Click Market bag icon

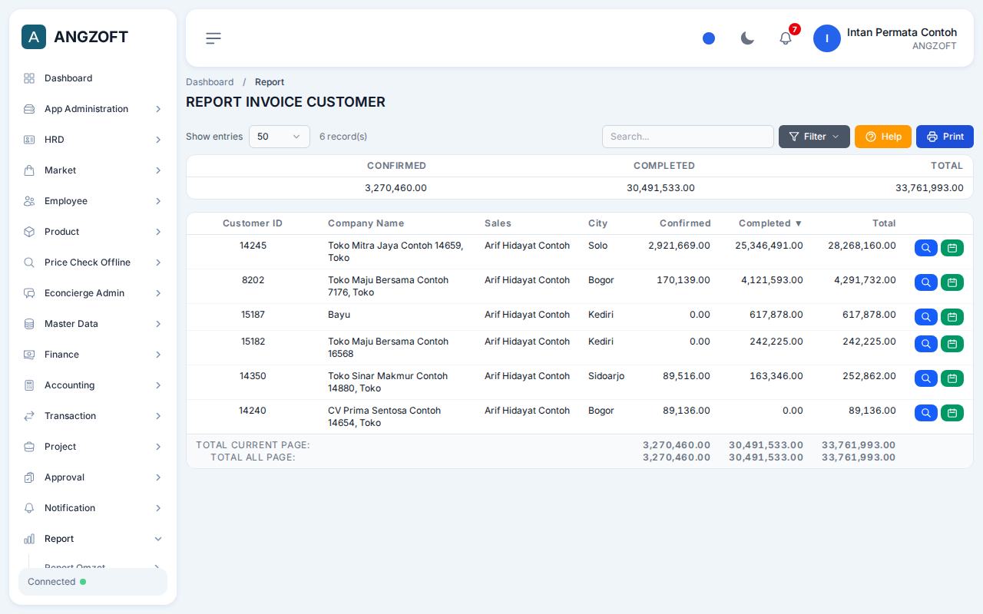pyautogui.click(x=29, y=170)
